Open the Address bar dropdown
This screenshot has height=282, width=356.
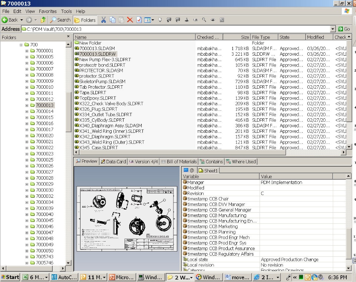333,29
